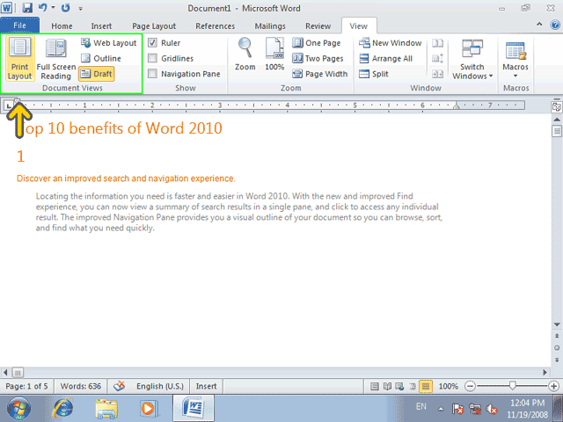Open Windows Media Player from taskbar
The height and width of the screenshot is (422, 563).
(x=149, y=408)
